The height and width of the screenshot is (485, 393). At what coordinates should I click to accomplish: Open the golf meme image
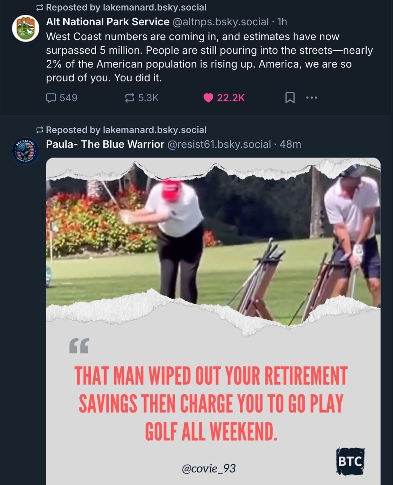point(213,321)
